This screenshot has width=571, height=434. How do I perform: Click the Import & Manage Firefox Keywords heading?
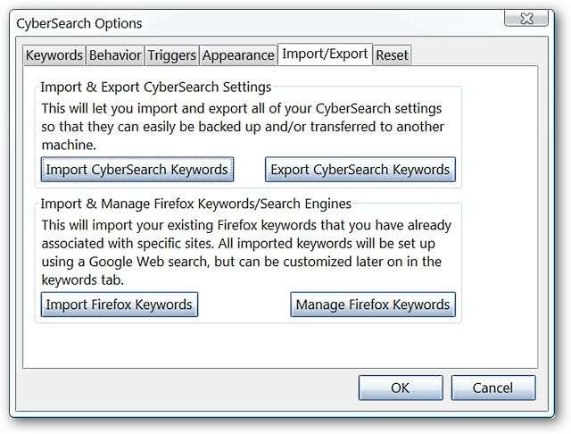pos(196,204)
